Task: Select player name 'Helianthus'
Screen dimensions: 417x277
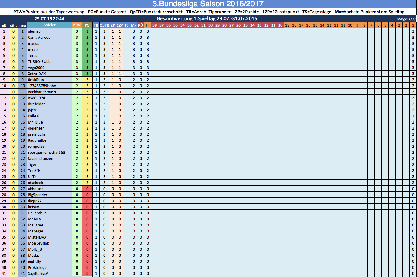Action: click(37, 213)
